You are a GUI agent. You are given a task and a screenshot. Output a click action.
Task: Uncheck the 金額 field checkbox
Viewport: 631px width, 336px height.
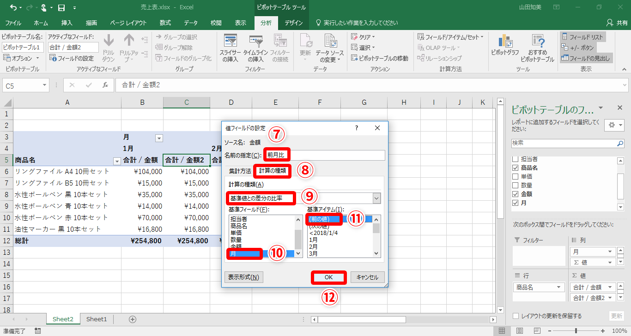point(516,194)
